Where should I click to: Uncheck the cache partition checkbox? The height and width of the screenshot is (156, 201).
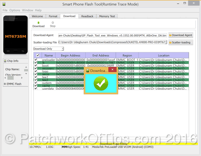[36, 86]
